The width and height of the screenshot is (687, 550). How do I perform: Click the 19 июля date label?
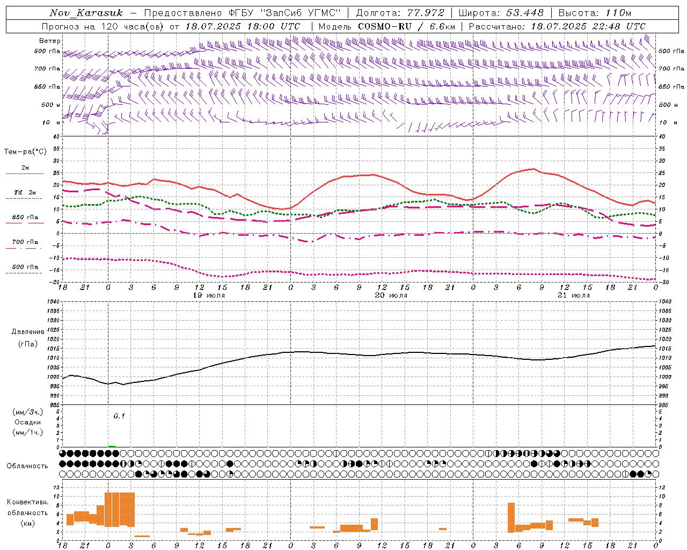(x=209, y=295)
